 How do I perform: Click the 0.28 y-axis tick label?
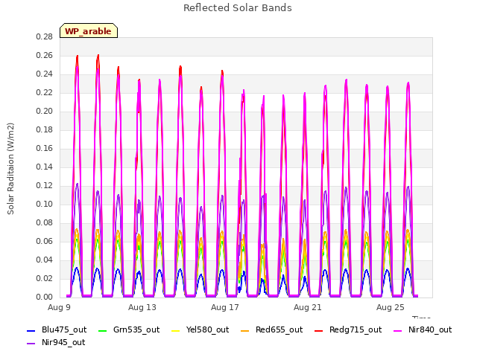coord(45,37)
